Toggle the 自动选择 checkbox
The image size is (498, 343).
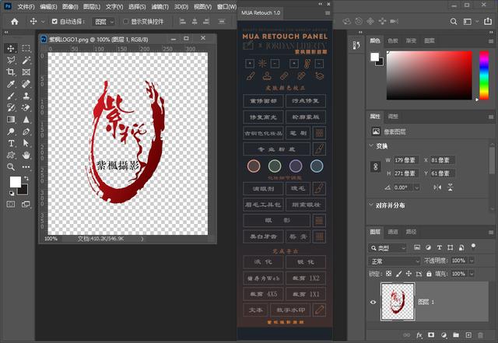click(54, 21)
